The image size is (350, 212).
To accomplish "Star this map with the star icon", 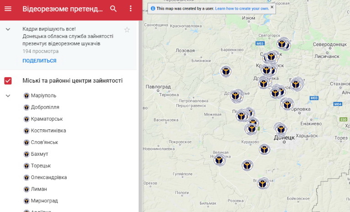I will (127, 30).
